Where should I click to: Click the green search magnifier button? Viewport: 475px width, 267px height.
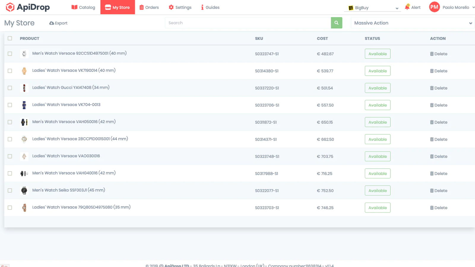[336, 23]
